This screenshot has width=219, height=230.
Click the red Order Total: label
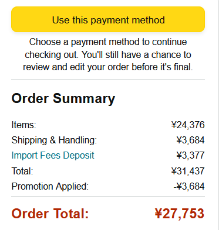50,214
